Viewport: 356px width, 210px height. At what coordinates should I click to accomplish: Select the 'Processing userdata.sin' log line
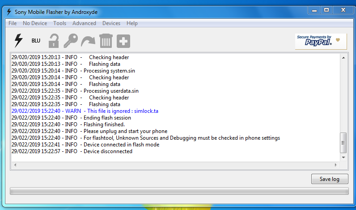pos(75,91)
